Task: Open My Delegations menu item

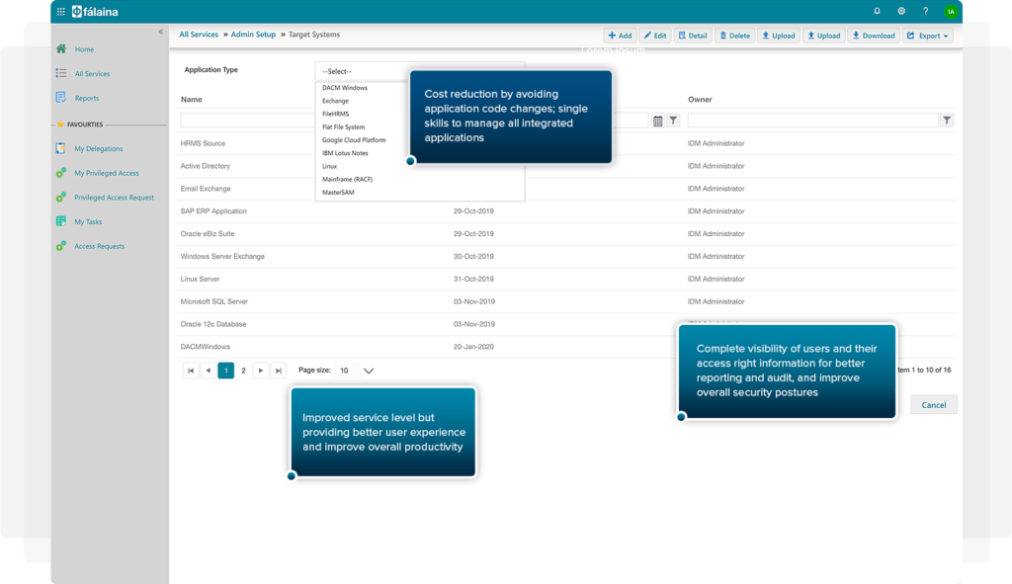Action: (98, 149)
